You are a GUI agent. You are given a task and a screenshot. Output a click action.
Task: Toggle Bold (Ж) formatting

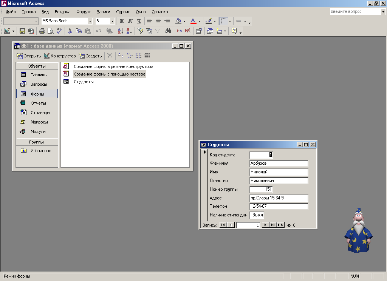(121, 21)
